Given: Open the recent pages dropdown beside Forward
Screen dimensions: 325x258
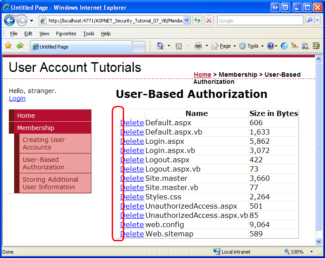Looking at the screenshot, I should [31, 21].
